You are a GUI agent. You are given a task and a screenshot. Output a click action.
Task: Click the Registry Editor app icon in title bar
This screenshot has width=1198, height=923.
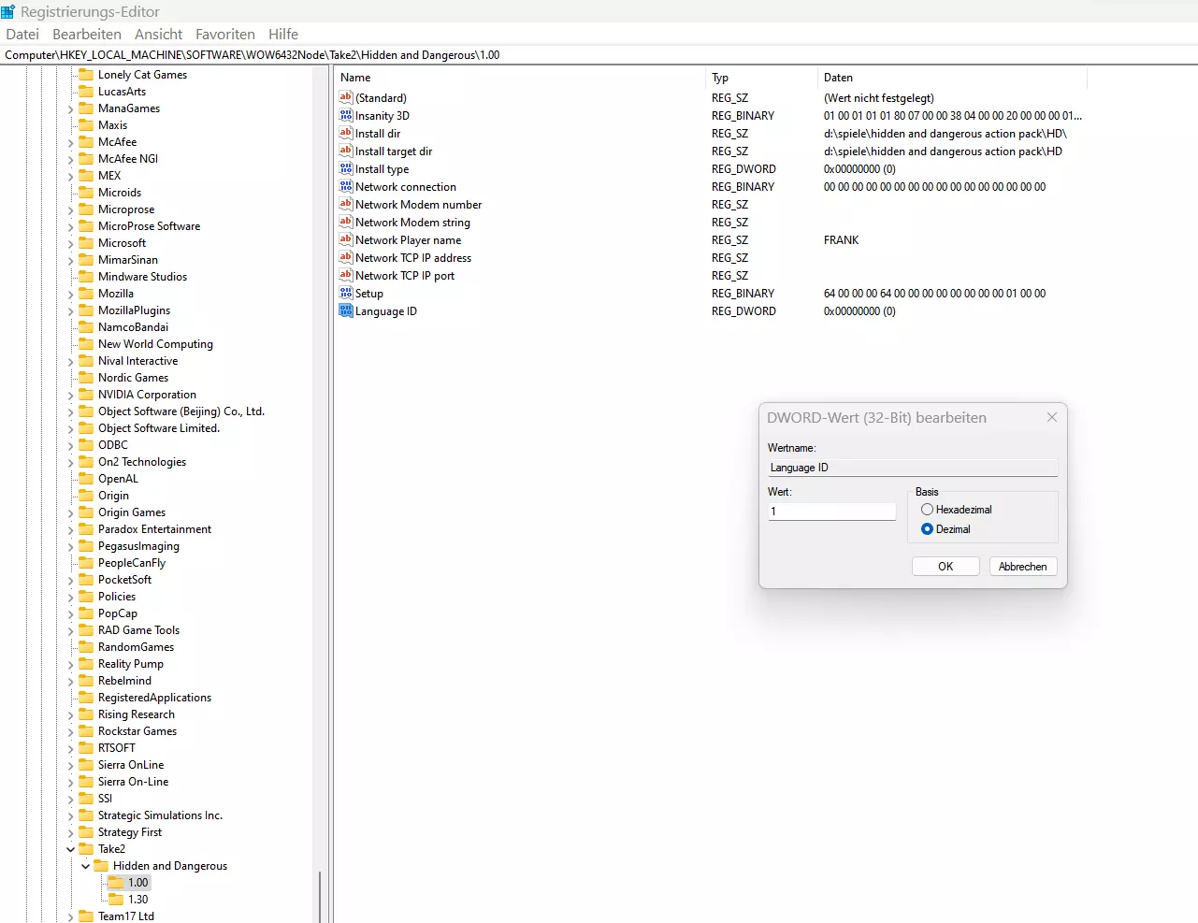click(x=8, y=11)
